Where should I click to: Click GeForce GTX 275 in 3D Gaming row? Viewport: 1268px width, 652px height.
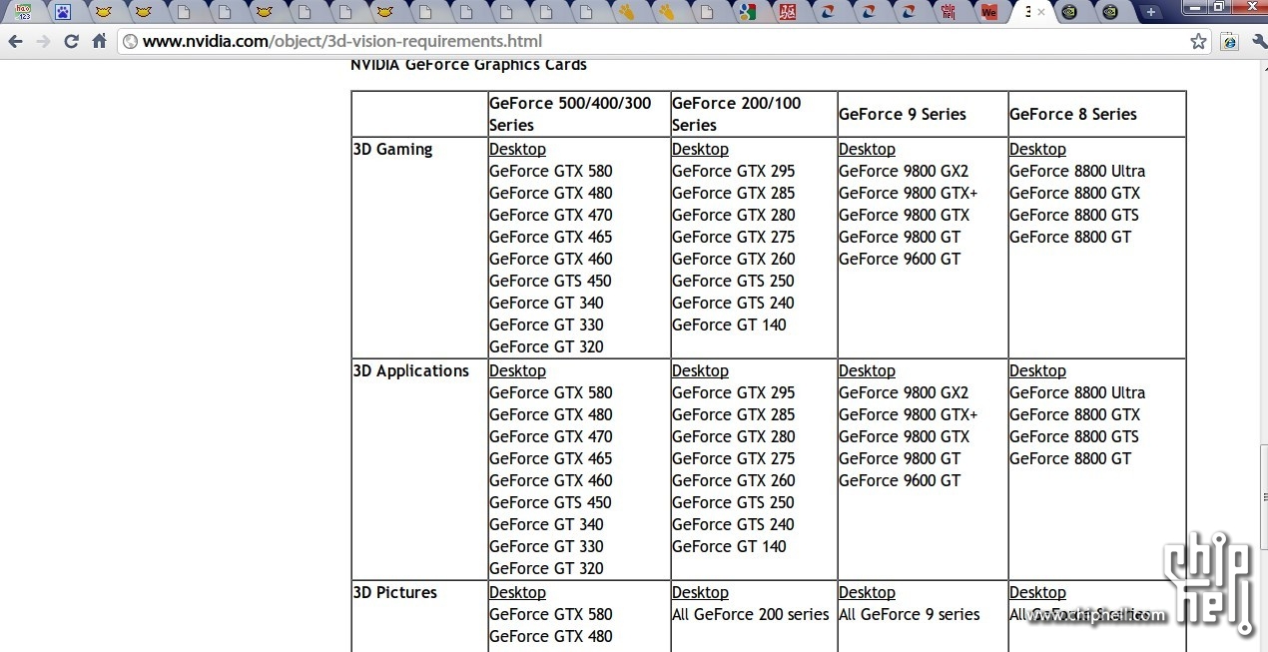[x=734, y=237]
